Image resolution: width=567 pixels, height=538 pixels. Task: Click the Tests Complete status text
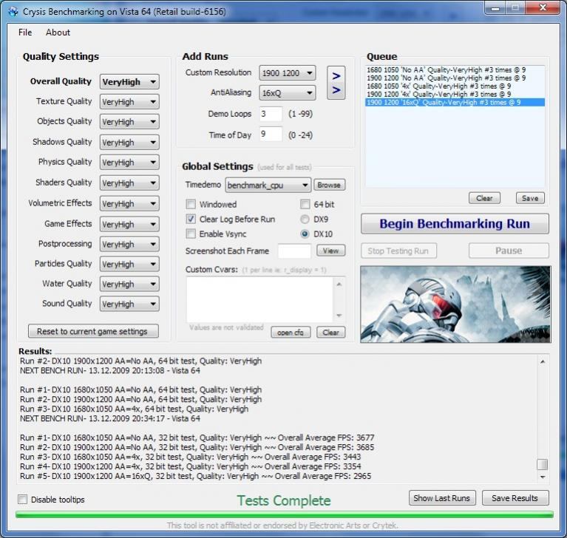tap(284, 501)
